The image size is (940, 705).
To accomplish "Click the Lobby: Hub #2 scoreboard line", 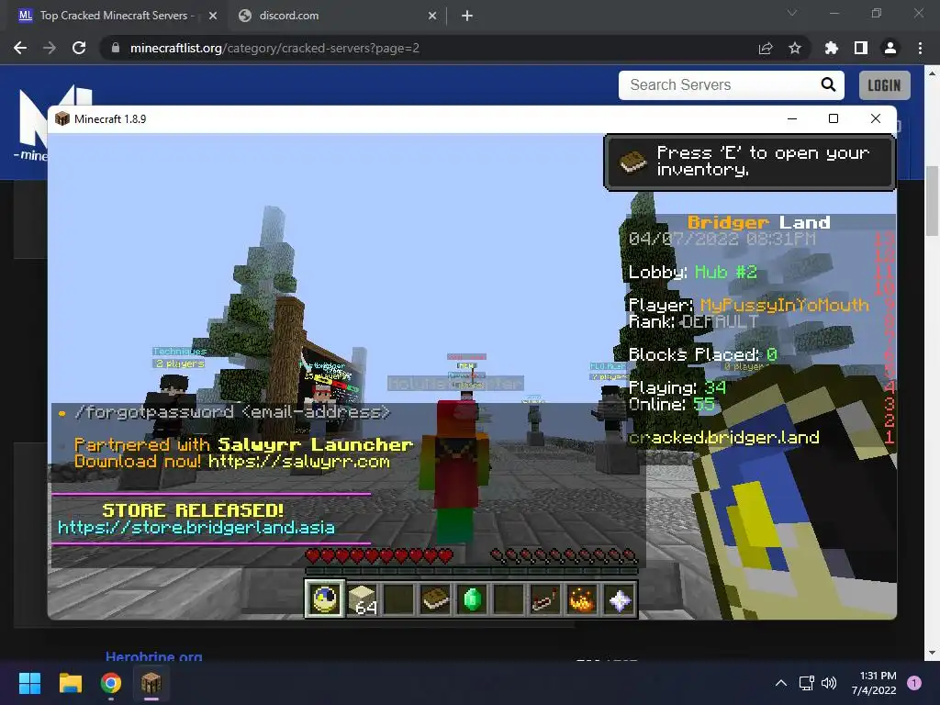I will click(x=692, y=272).
